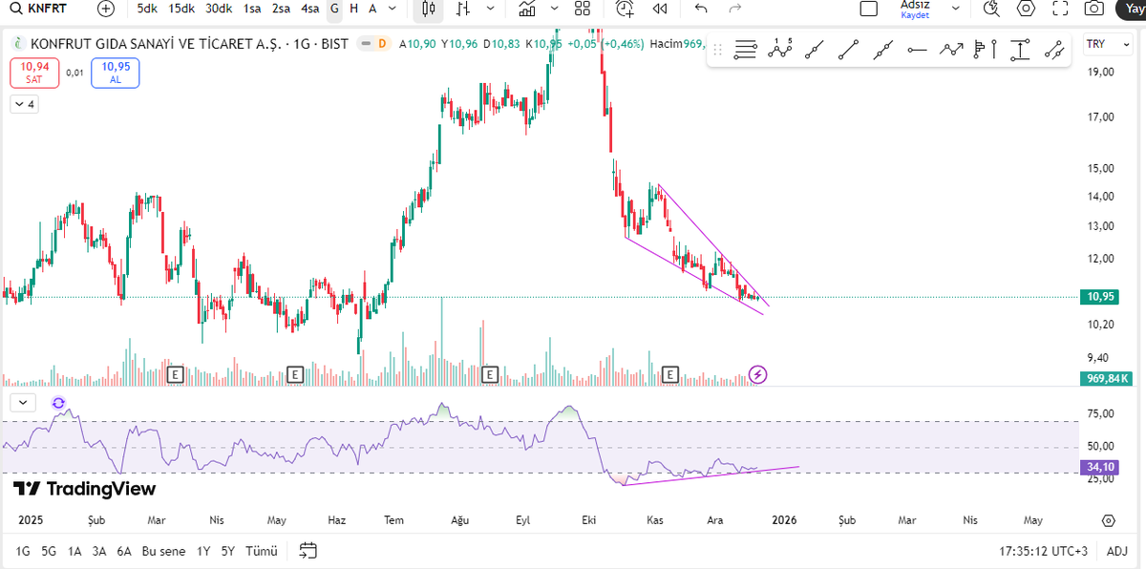Start bar replay with the rewind icon
This screenshot has height=569, width=1146.
658,10
